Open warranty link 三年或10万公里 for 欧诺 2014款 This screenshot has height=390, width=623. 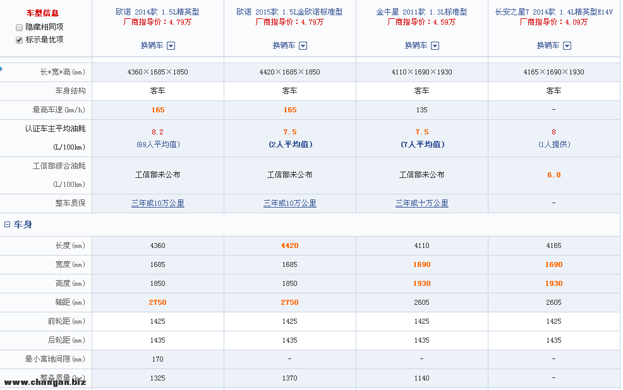click(x=158, y=203)
